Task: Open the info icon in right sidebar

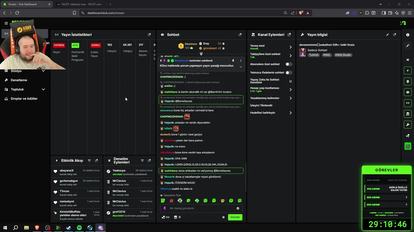Action: (408, 35)
